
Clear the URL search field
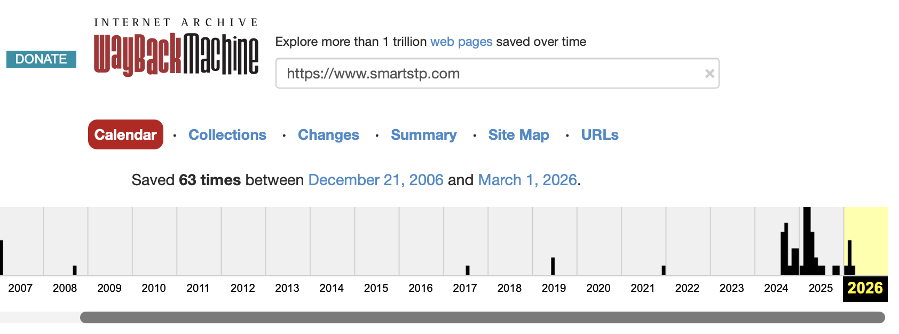coord(709,74)
